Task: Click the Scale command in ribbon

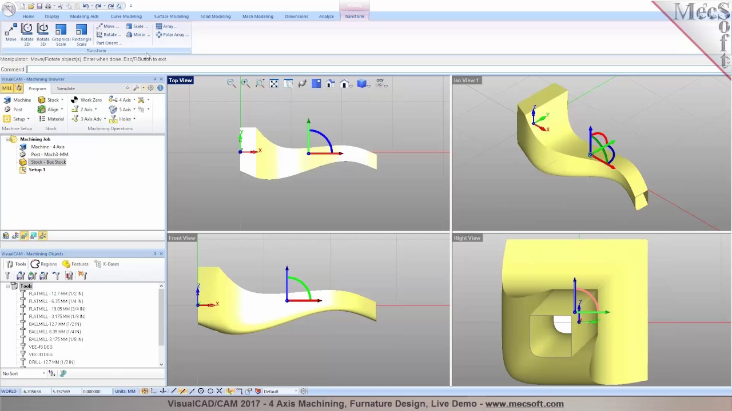Action: 137,26
